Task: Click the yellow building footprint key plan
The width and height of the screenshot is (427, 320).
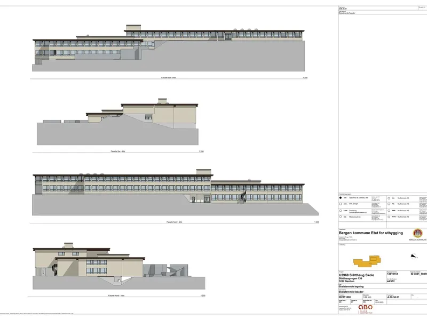Action: (x=367, y=261)
